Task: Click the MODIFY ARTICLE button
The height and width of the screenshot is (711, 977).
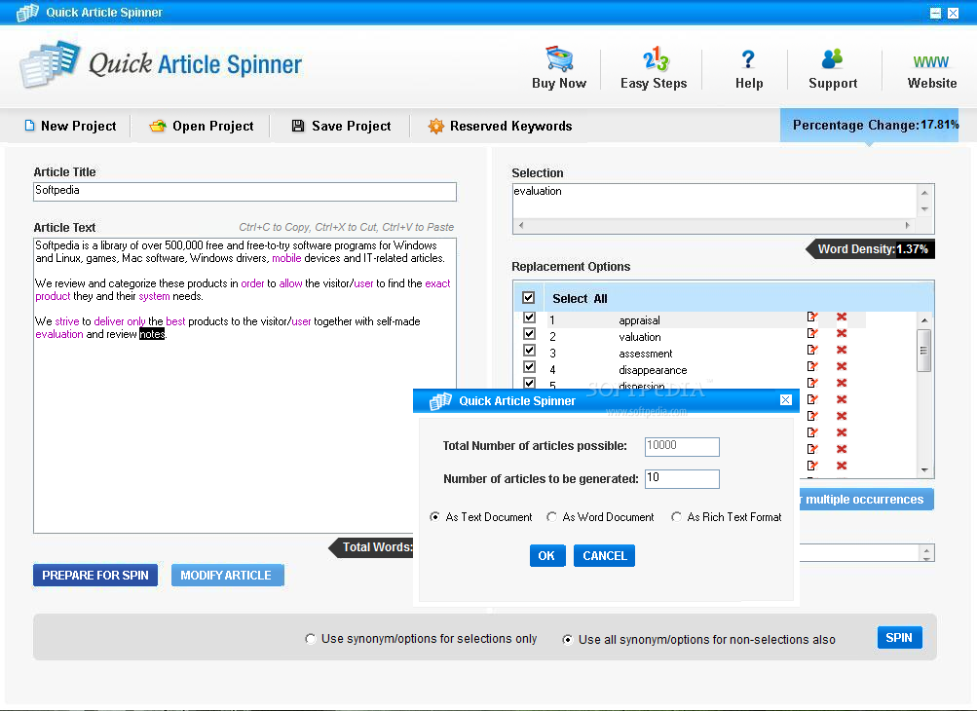Action: point(227,576)
